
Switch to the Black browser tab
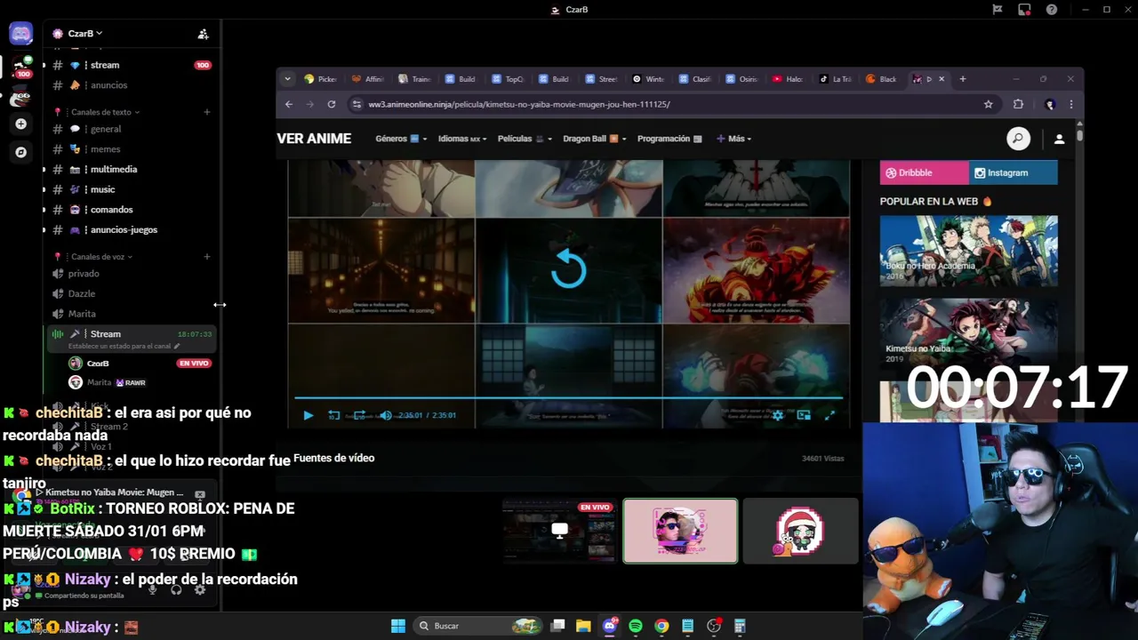point(882,79)
